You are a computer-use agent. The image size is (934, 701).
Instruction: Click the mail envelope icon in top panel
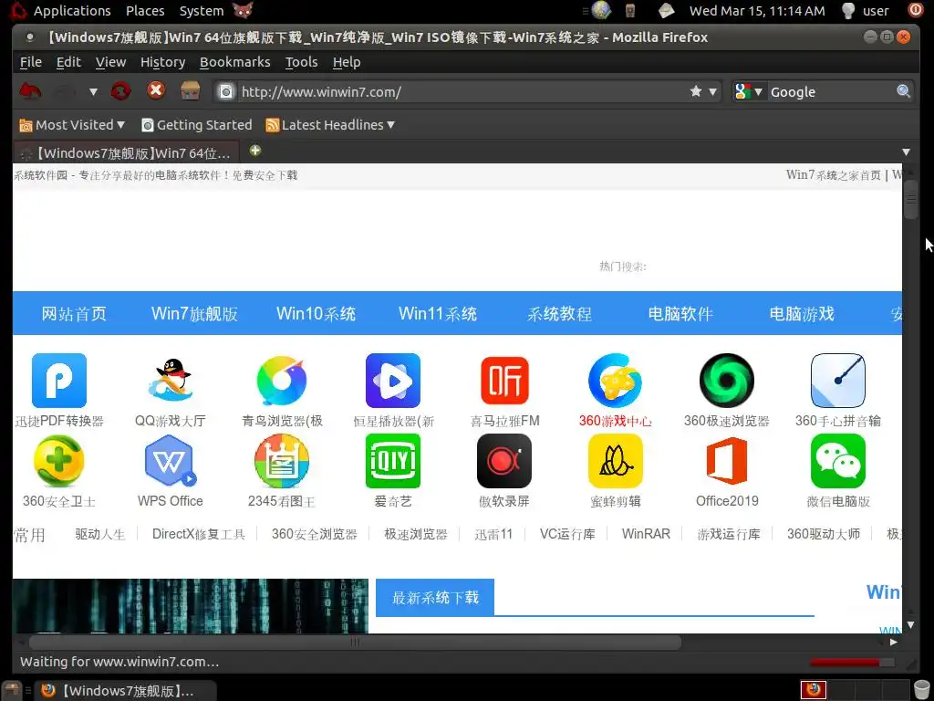tap(667, 10)
